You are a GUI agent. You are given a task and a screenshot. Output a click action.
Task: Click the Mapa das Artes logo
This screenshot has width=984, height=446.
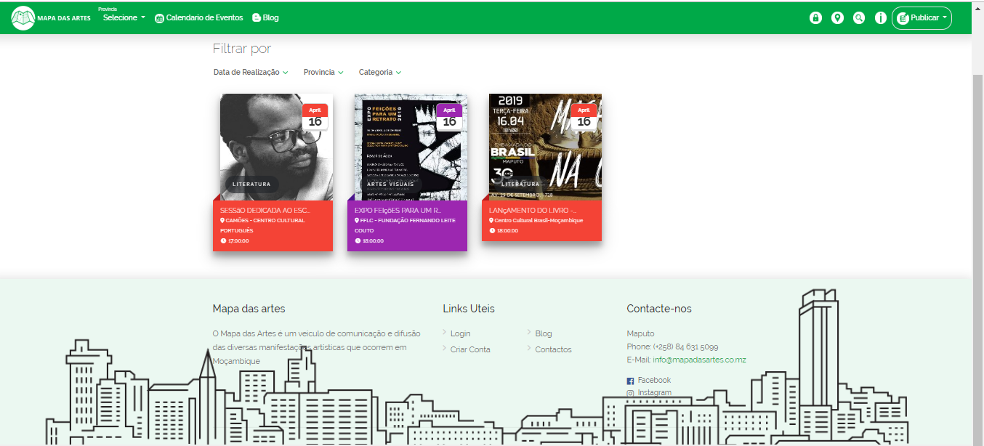(x=51, y=18)
